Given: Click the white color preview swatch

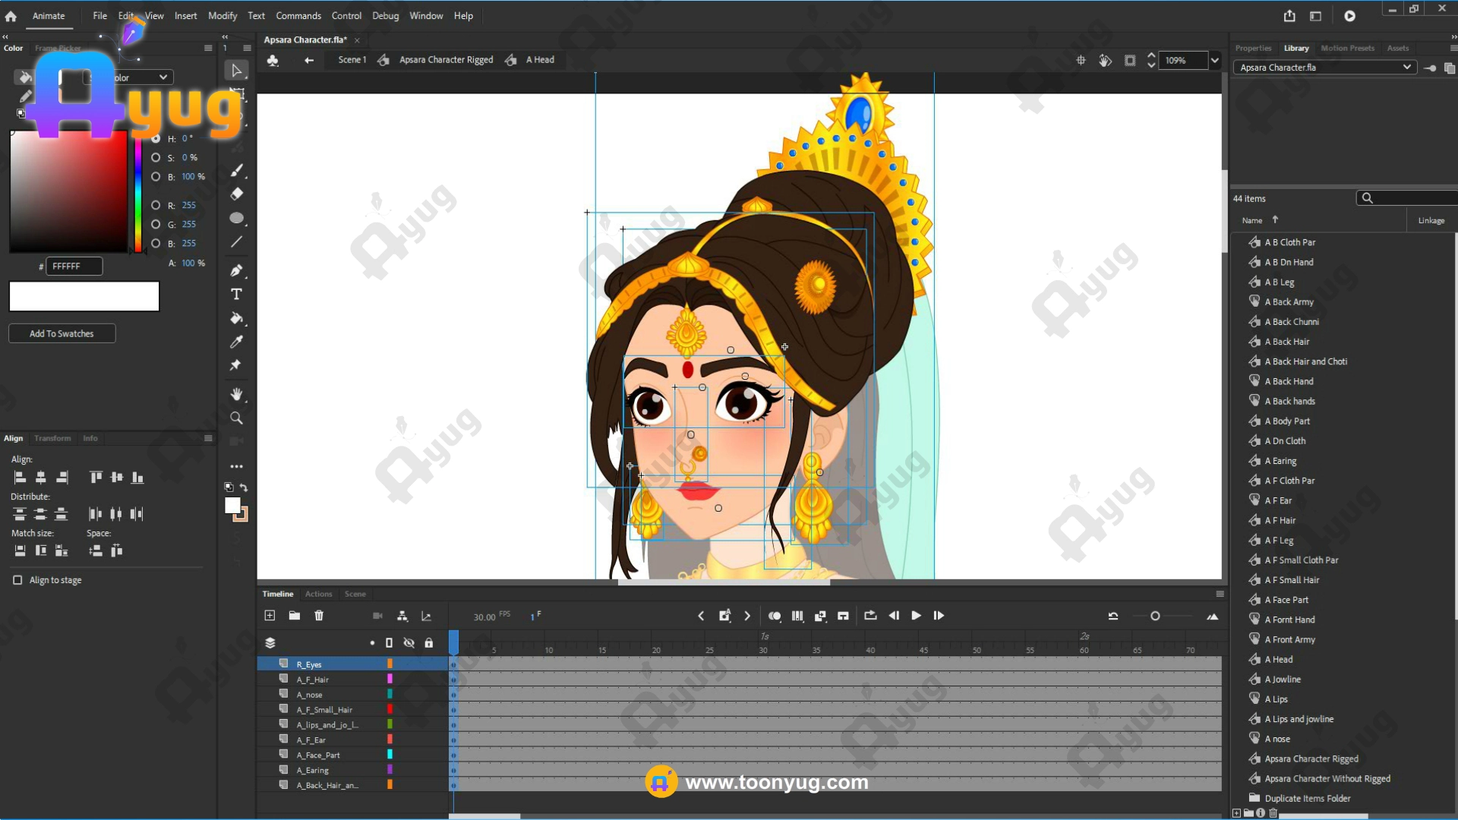Looking at the screenshot, I should (84, 296).
